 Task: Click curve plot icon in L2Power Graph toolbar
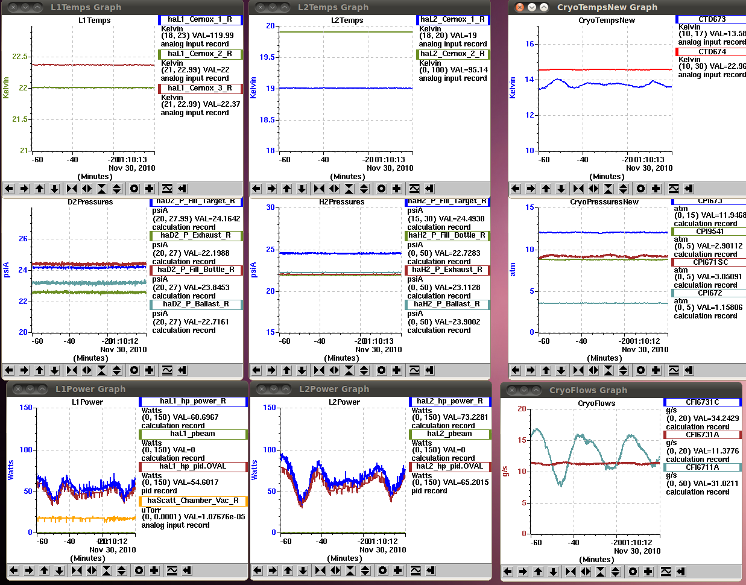[416, 570]
